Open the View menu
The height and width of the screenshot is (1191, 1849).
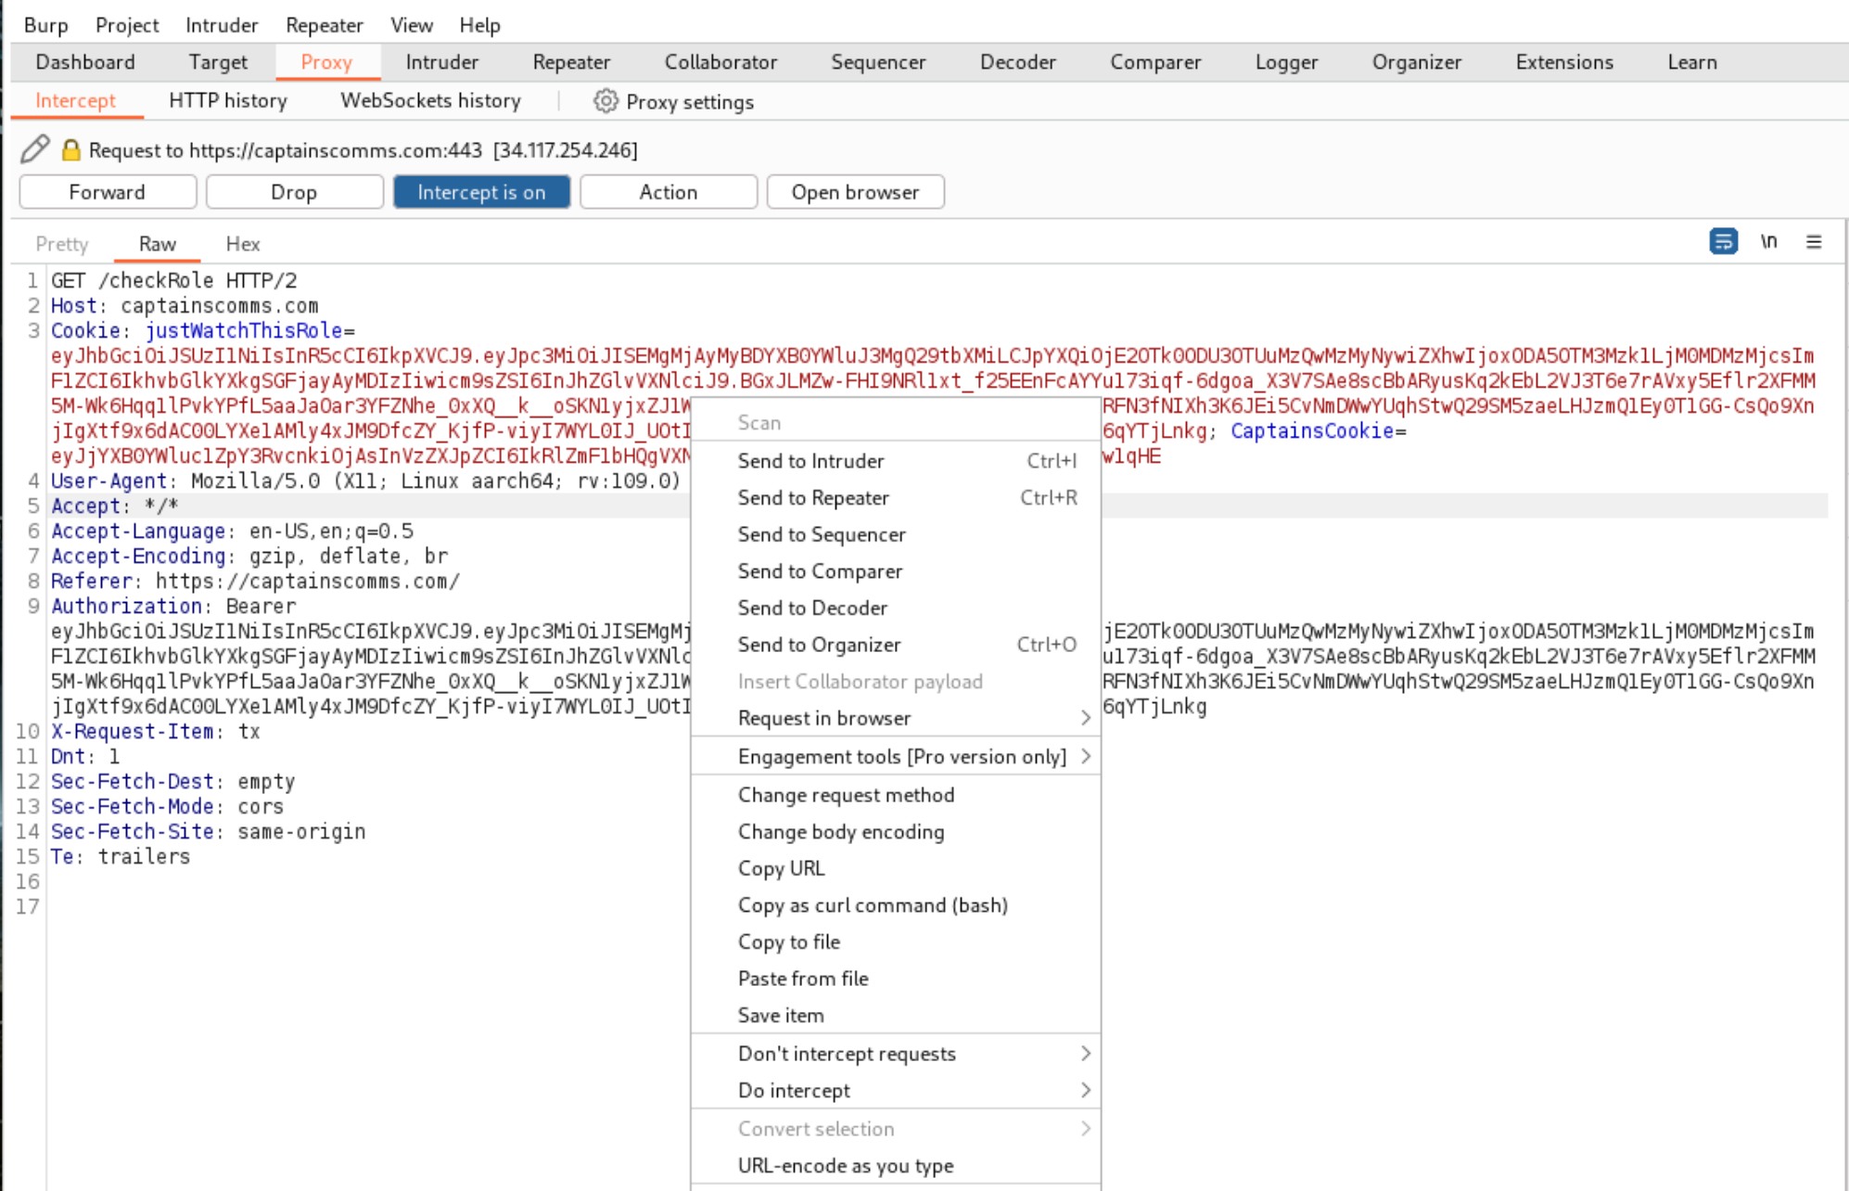pos(411,25)
